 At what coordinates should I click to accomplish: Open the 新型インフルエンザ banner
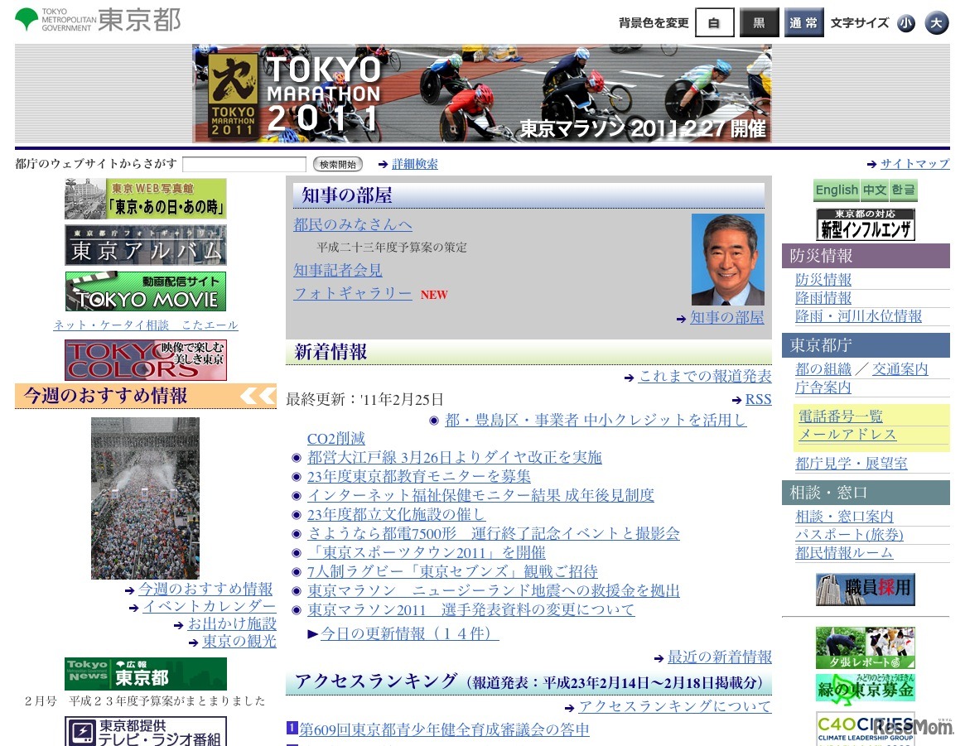pos(866,224)
